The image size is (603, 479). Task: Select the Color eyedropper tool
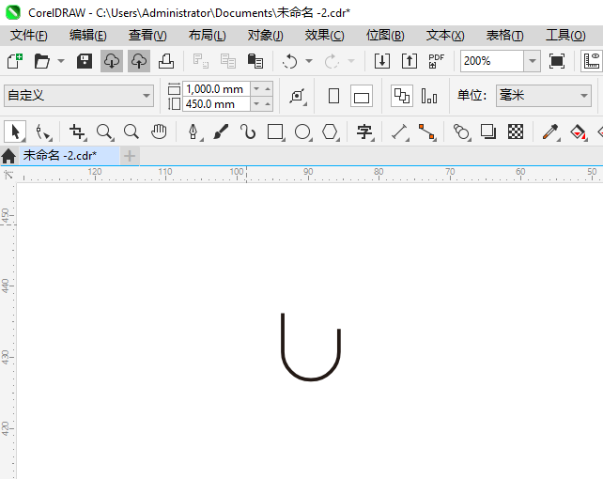pyautogui.click(x=550, y=131)
